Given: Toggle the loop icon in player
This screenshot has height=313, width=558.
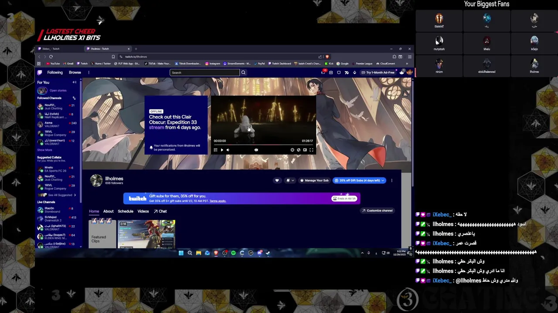Looking at the screenshot, I should 299,150.
